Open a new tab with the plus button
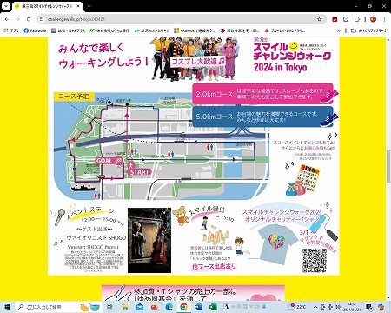Viewport: 391px width, 313px height. [x=89, y=6]
